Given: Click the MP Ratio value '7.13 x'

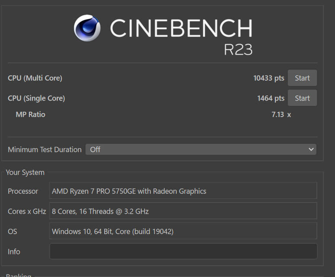Looking at the screenshot, I should click(x=281, y=114).
